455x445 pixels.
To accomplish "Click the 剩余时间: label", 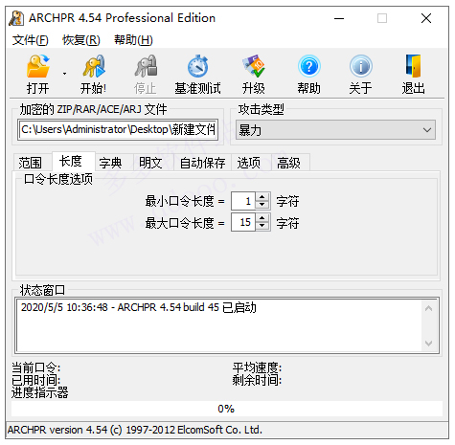I will (257, 380).
